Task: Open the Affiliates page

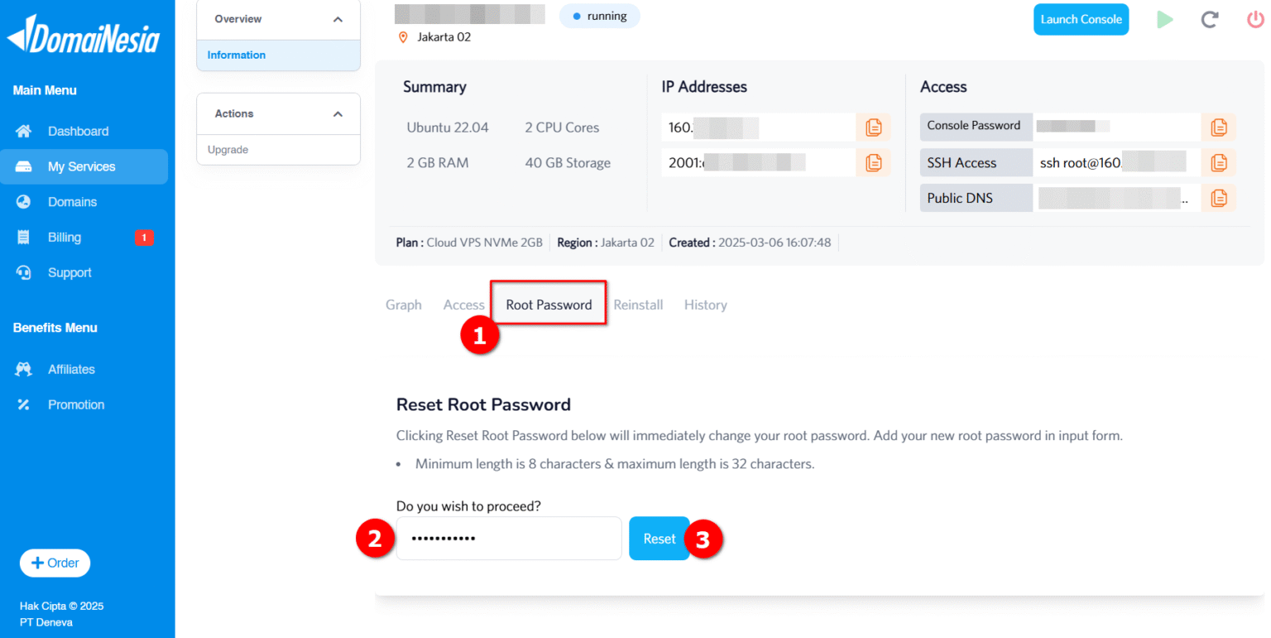Action: 71,369
